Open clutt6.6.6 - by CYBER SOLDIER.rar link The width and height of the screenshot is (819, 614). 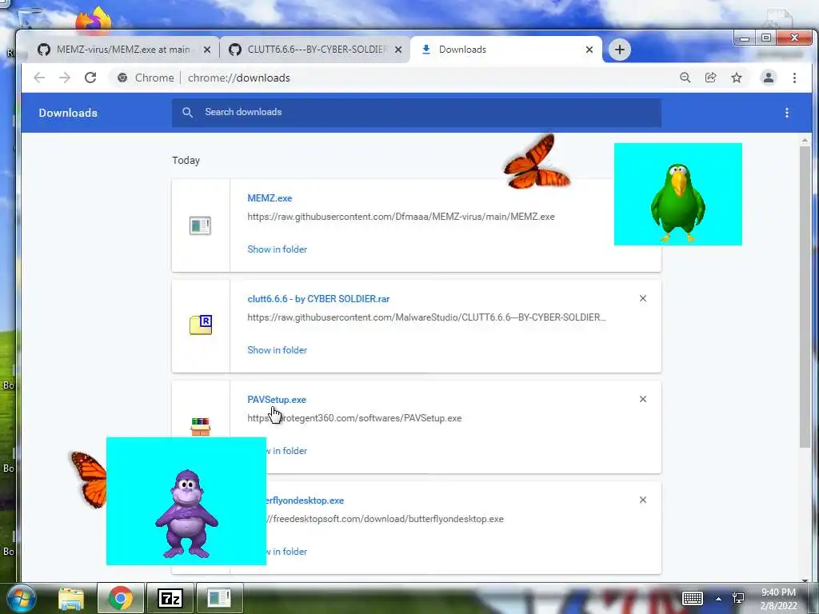pos(318,299)
